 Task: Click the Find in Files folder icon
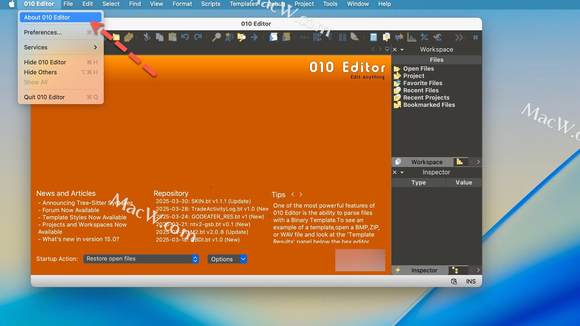pyautogui.click(x=241, y=37)
